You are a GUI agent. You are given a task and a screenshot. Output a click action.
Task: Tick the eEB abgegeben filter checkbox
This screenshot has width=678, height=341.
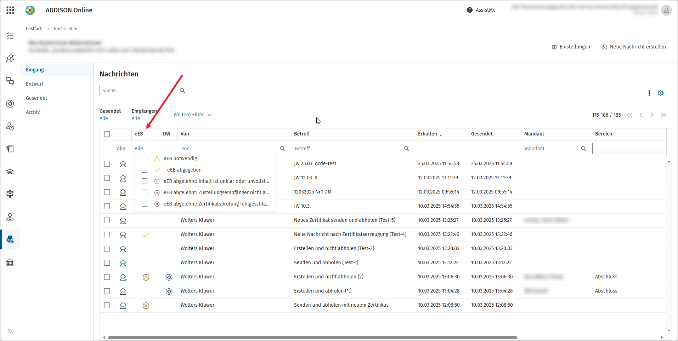(145, 170)
